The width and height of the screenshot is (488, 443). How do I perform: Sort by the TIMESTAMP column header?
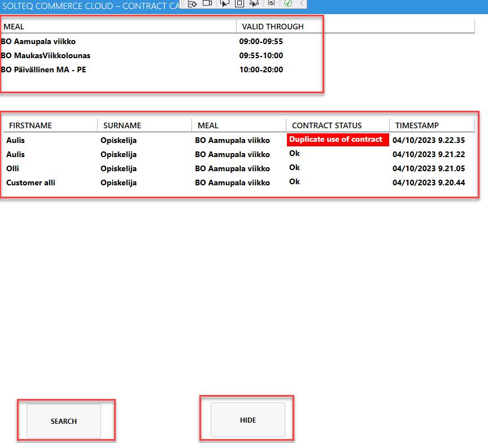(417, 125)
